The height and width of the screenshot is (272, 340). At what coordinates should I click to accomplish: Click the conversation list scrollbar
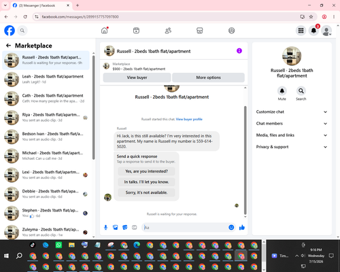click(x=93, y=107)
